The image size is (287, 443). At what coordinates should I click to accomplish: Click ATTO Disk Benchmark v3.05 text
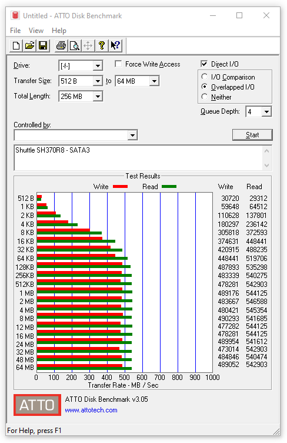coord(106,399)
